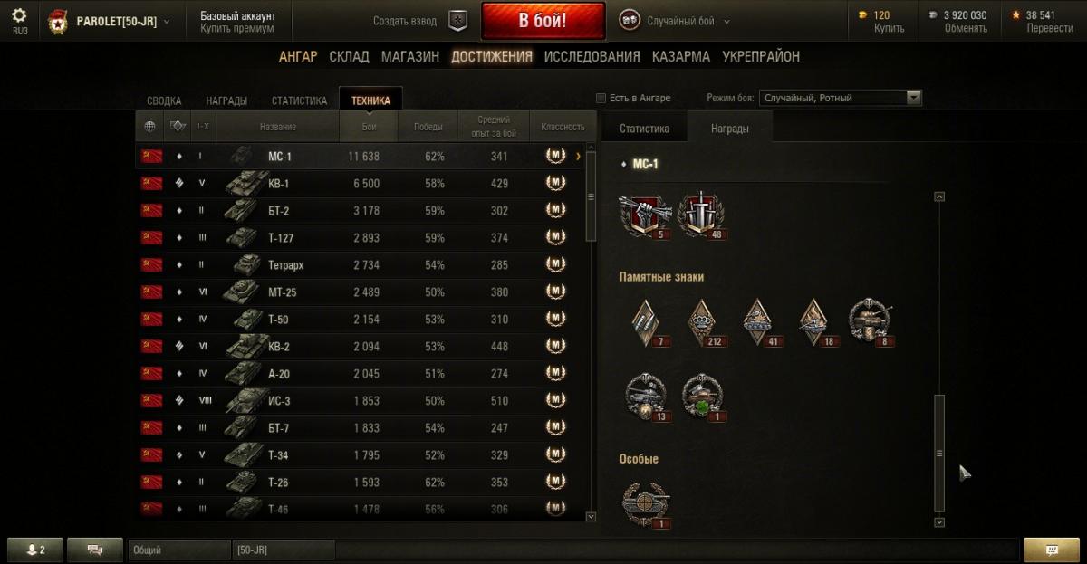The image size is (1087, 564).
Task: Click the MC-1 mastery badge icon
Action: 555,157
